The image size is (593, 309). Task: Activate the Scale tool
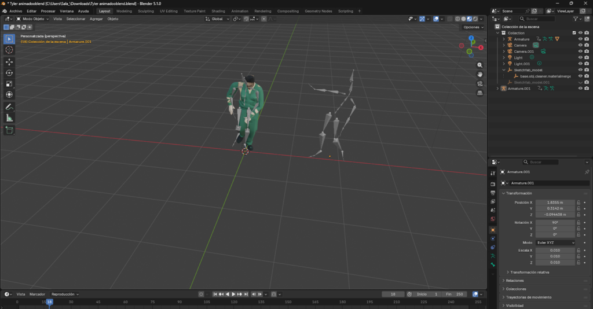tap(9, 84)
